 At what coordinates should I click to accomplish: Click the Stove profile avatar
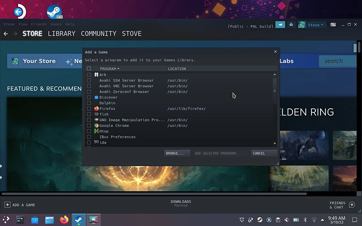(301, 25)
